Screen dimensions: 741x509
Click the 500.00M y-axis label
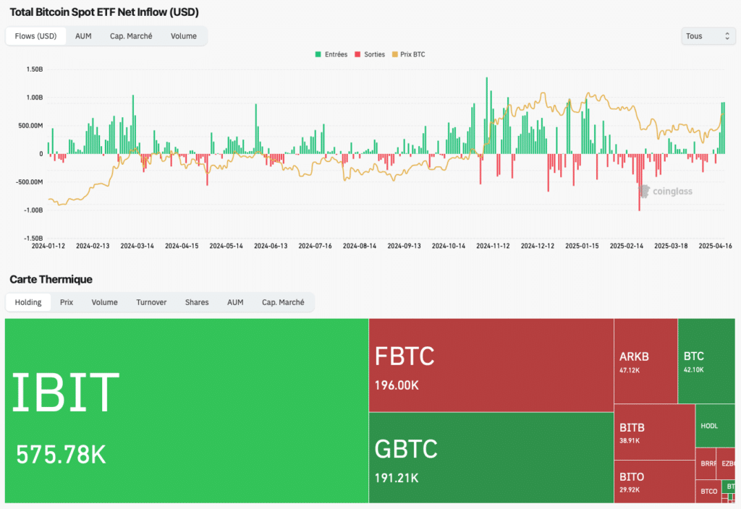coord(30,126)
